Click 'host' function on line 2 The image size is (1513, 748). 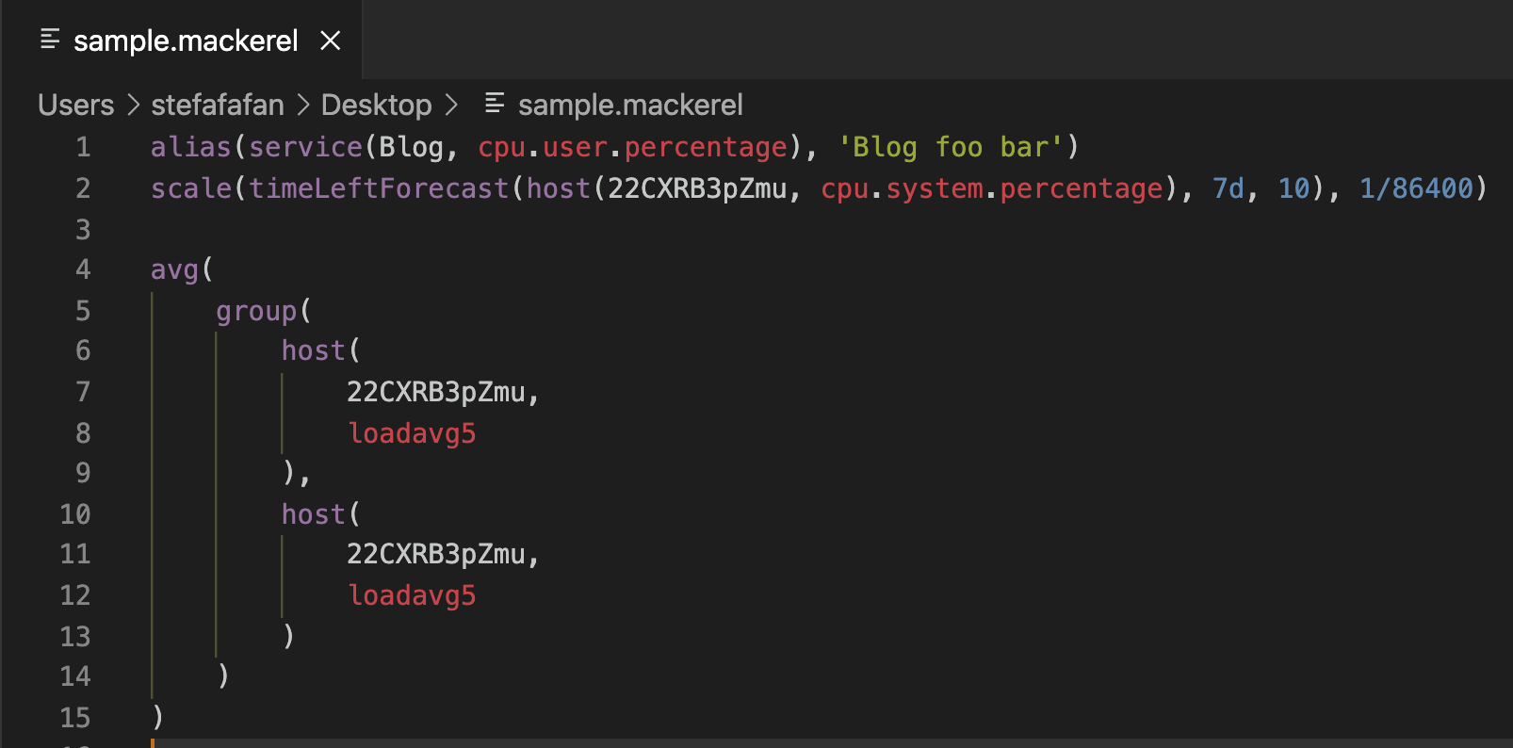point(558,188)
